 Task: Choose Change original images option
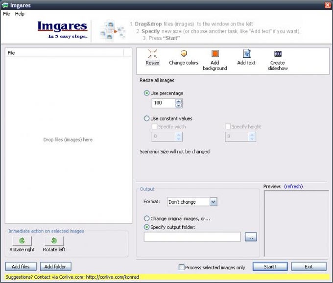(146, 218)
